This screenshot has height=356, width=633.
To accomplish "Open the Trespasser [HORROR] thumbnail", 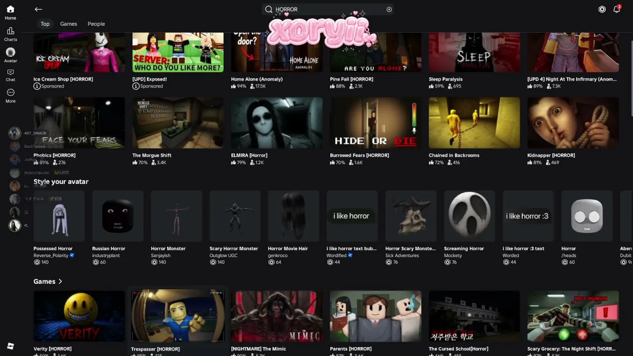I will point(178,316).
